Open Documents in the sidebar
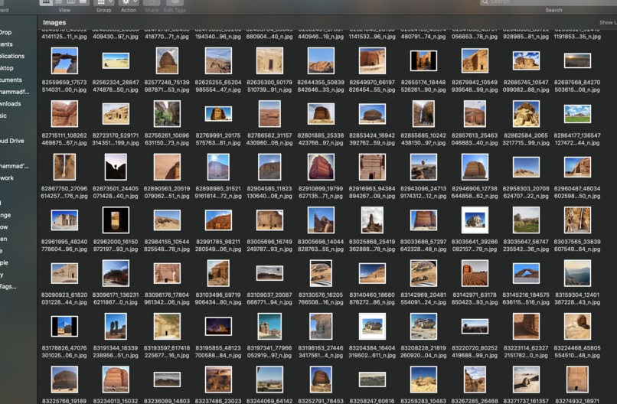 click(11, 80)
